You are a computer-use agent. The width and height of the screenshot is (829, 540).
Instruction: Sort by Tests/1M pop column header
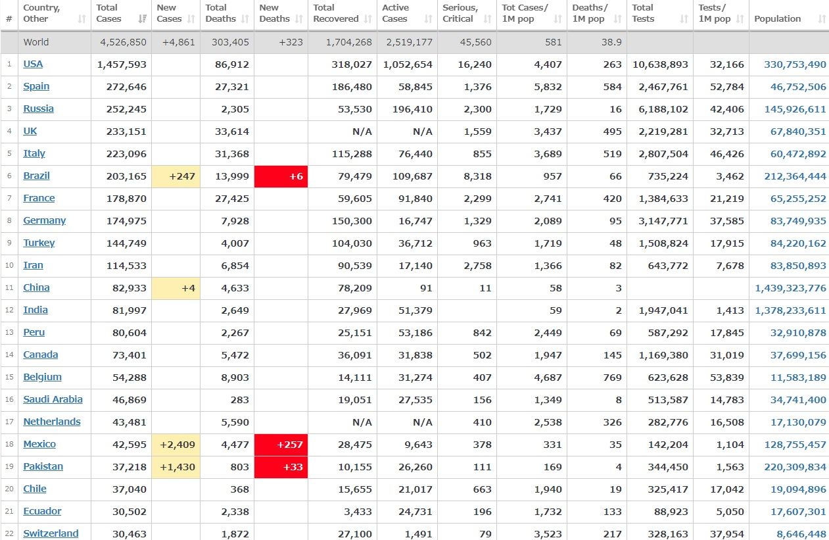(715, 13)
